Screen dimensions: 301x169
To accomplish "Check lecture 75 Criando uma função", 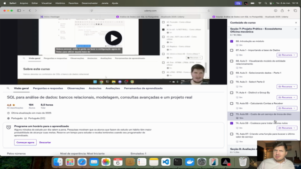I will [232, 134].
